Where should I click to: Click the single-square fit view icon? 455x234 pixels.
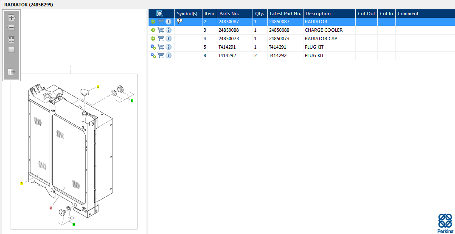(11, 50)
